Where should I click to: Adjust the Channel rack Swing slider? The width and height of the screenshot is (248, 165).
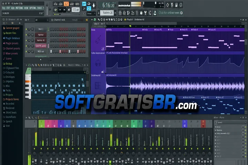coord(80,20)
